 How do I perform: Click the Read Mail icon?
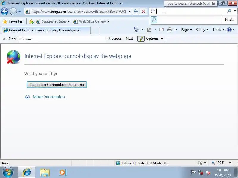coord(162,30)
